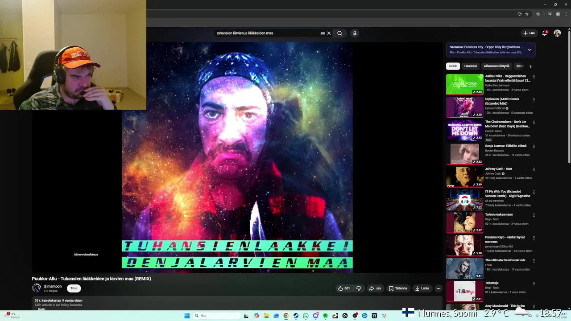
Task: Open the more actions three-dot menu under the video
Action: [438, 288]
